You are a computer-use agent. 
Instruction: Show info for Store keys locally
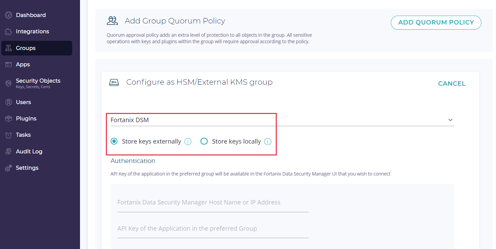(268, 142)
